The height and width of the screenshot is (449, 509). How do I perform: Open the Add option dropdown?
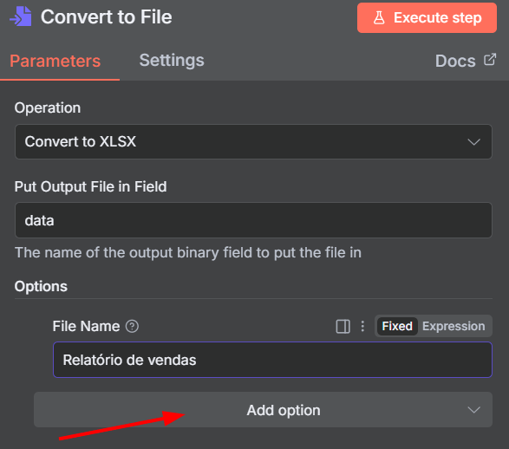click(264, 410)
